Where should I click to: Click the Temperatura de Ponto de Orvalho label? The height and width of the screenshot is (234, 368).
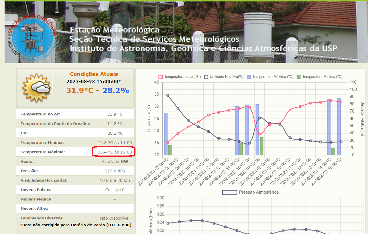tap(55, 124)
